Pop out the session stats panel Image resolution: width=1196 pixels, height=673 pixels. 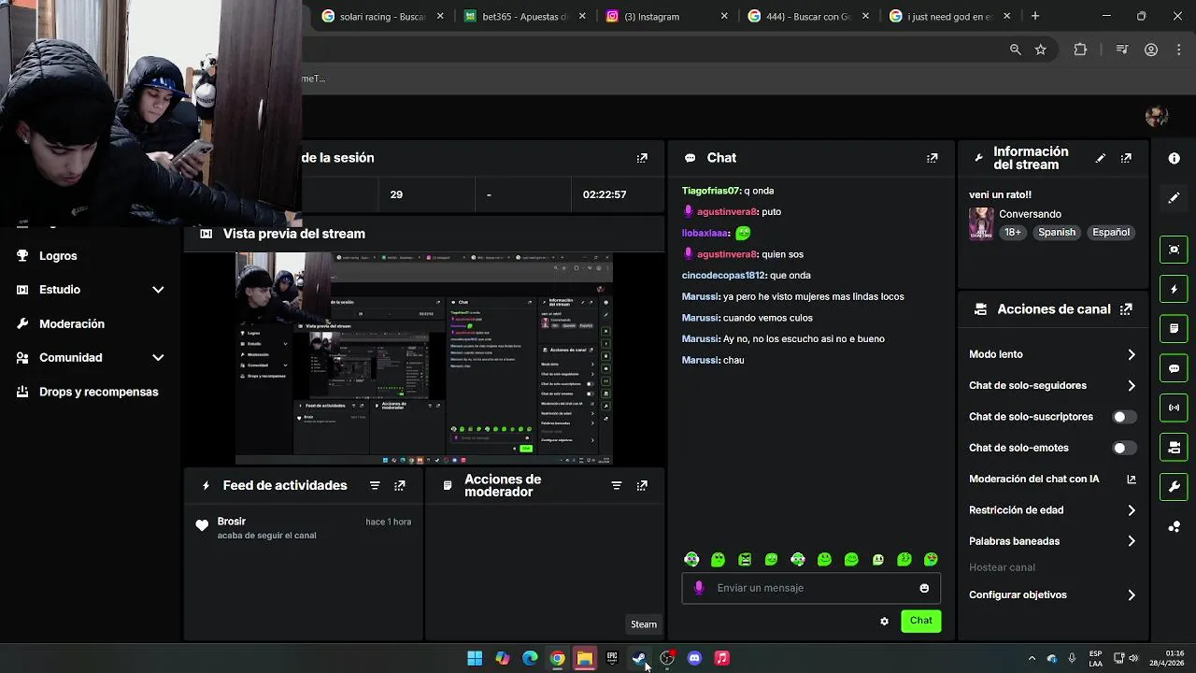[x=642, y=158]
